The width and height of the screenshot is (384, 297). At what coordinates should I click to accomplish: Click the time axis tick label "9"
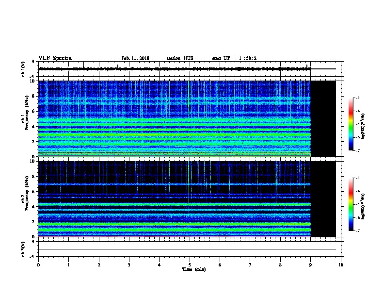[310, 264]
